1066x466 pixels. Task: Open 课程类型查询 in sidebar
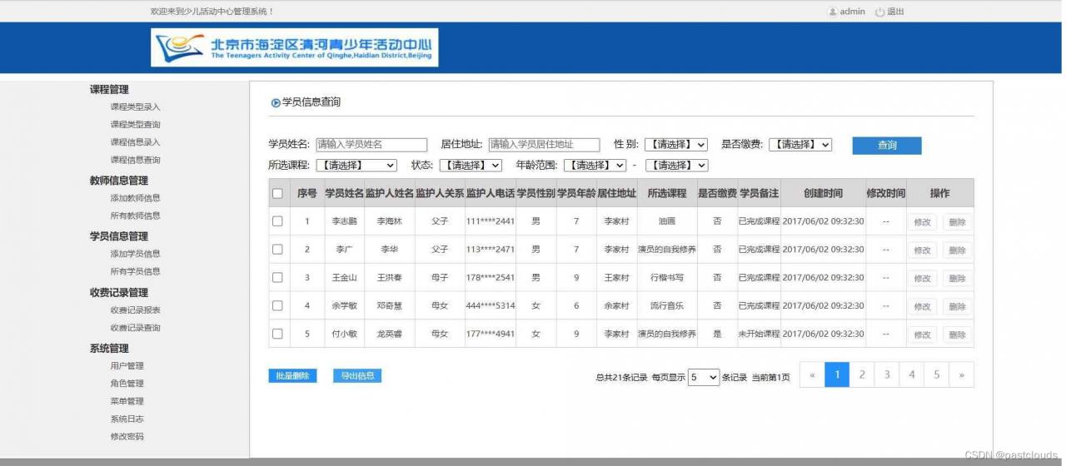pos(135,125)
